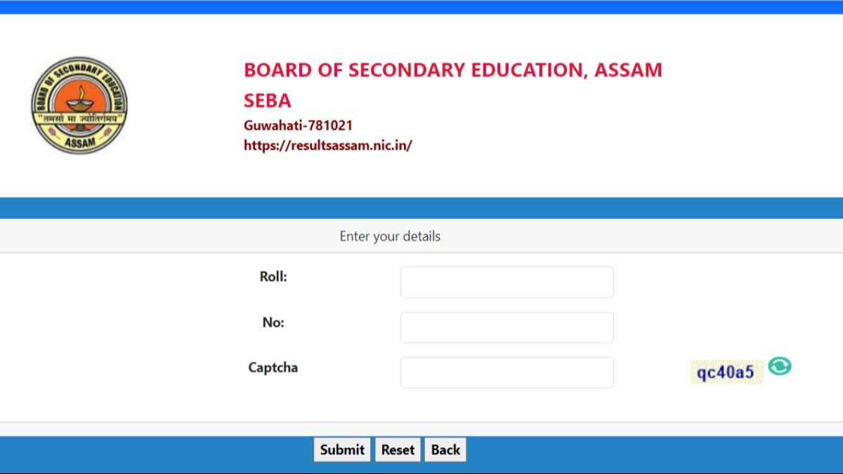The height and width of the screenshot is (474, 843).
Task: Click the captcha refresh icon
Action: (x=779, y=366)
